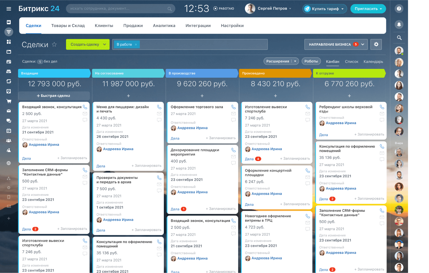Add deal with plus in На согласование column
Image resolution: width=429 pixels, height=273 pixels.
[x=128, y=96]
